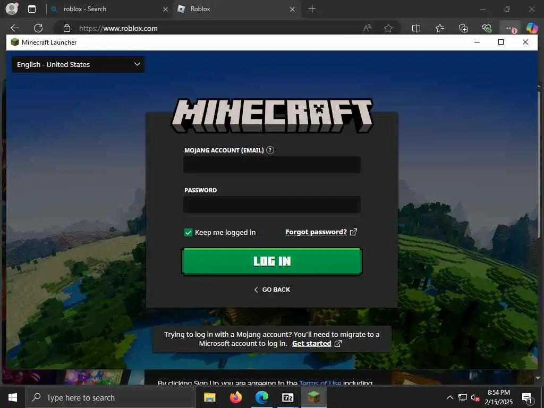Click the network icon in system tray
Screen dimensions: 544x408
click(x=463, y=397)
